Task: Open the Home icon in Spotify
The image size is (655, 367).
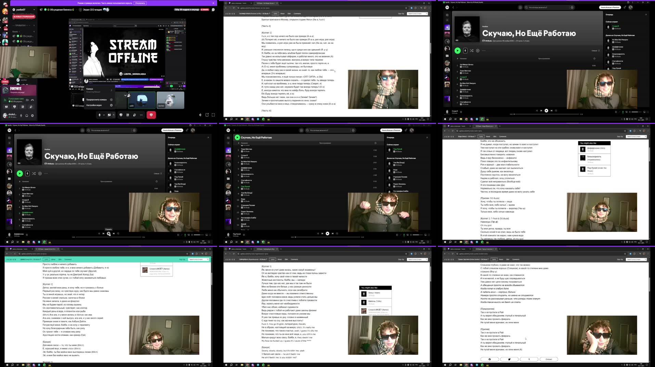Action: (520, 8)
